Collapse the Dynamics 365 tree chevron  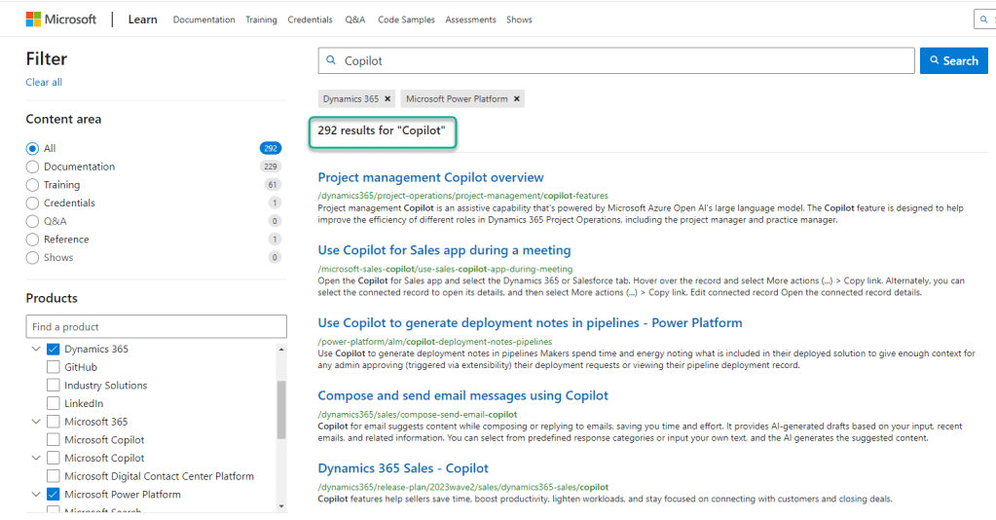[x=36, y=350]
